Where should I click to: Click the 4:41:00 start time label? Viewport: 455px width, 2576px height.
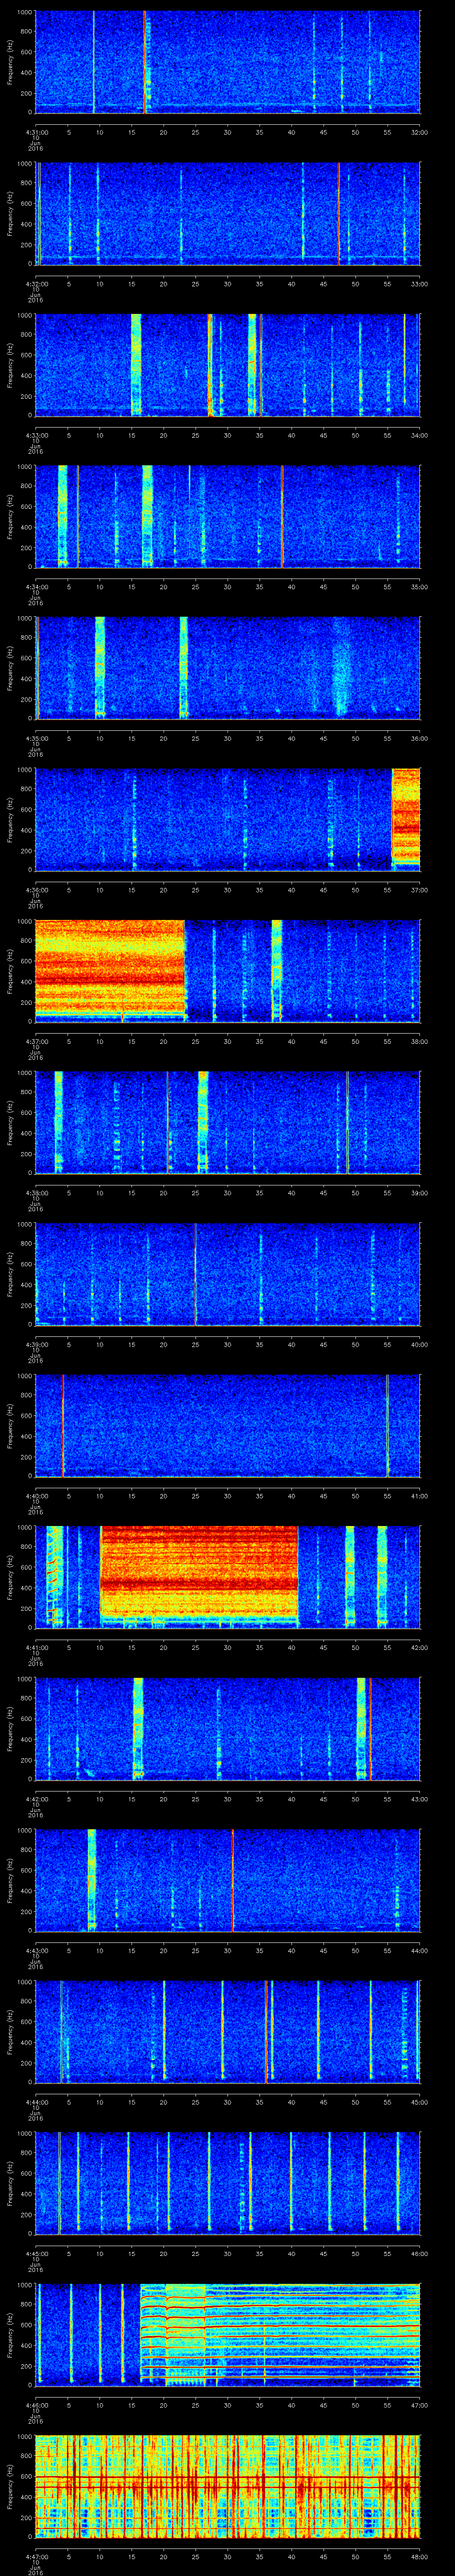[x=36, y=1647]
